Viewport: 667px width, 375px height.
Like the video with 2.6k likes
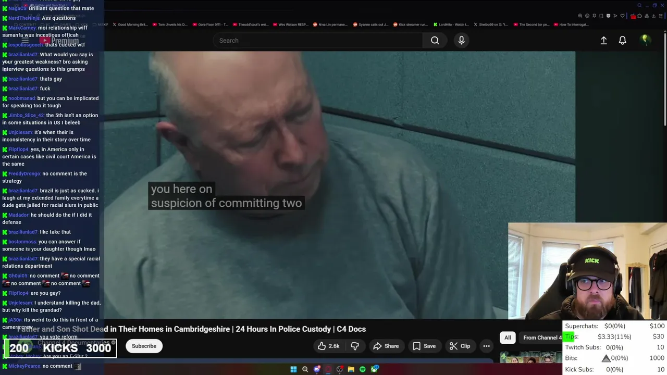329,346
